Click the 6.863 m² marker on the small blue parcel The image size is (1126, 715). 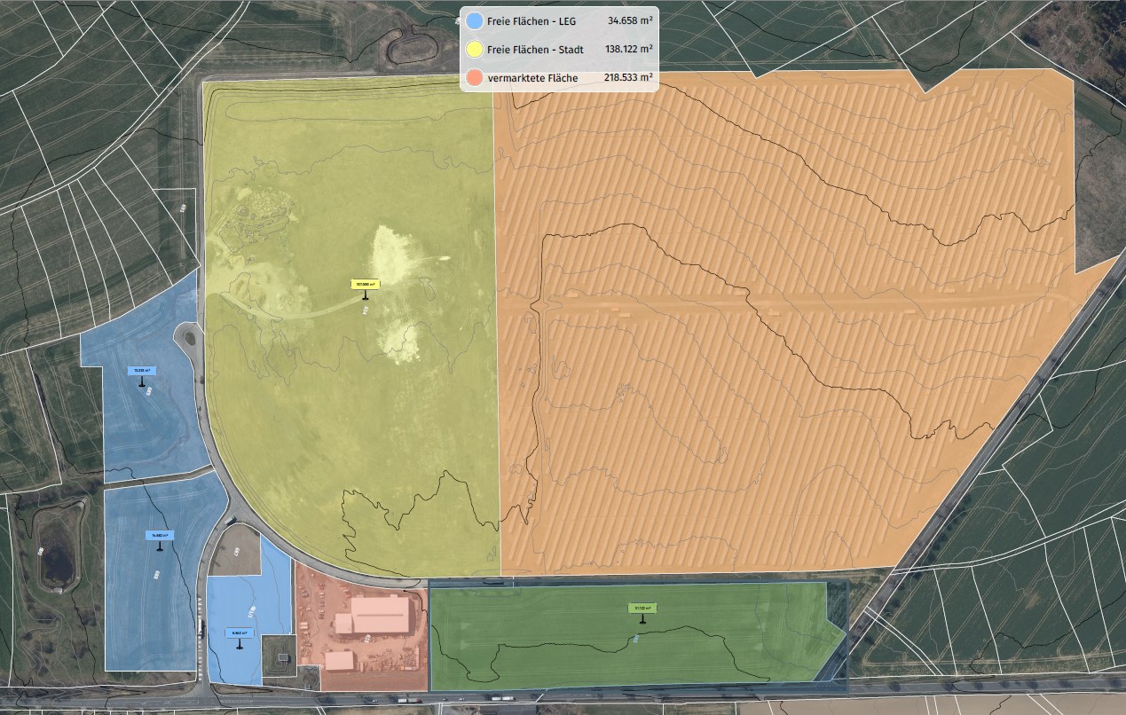238,633
